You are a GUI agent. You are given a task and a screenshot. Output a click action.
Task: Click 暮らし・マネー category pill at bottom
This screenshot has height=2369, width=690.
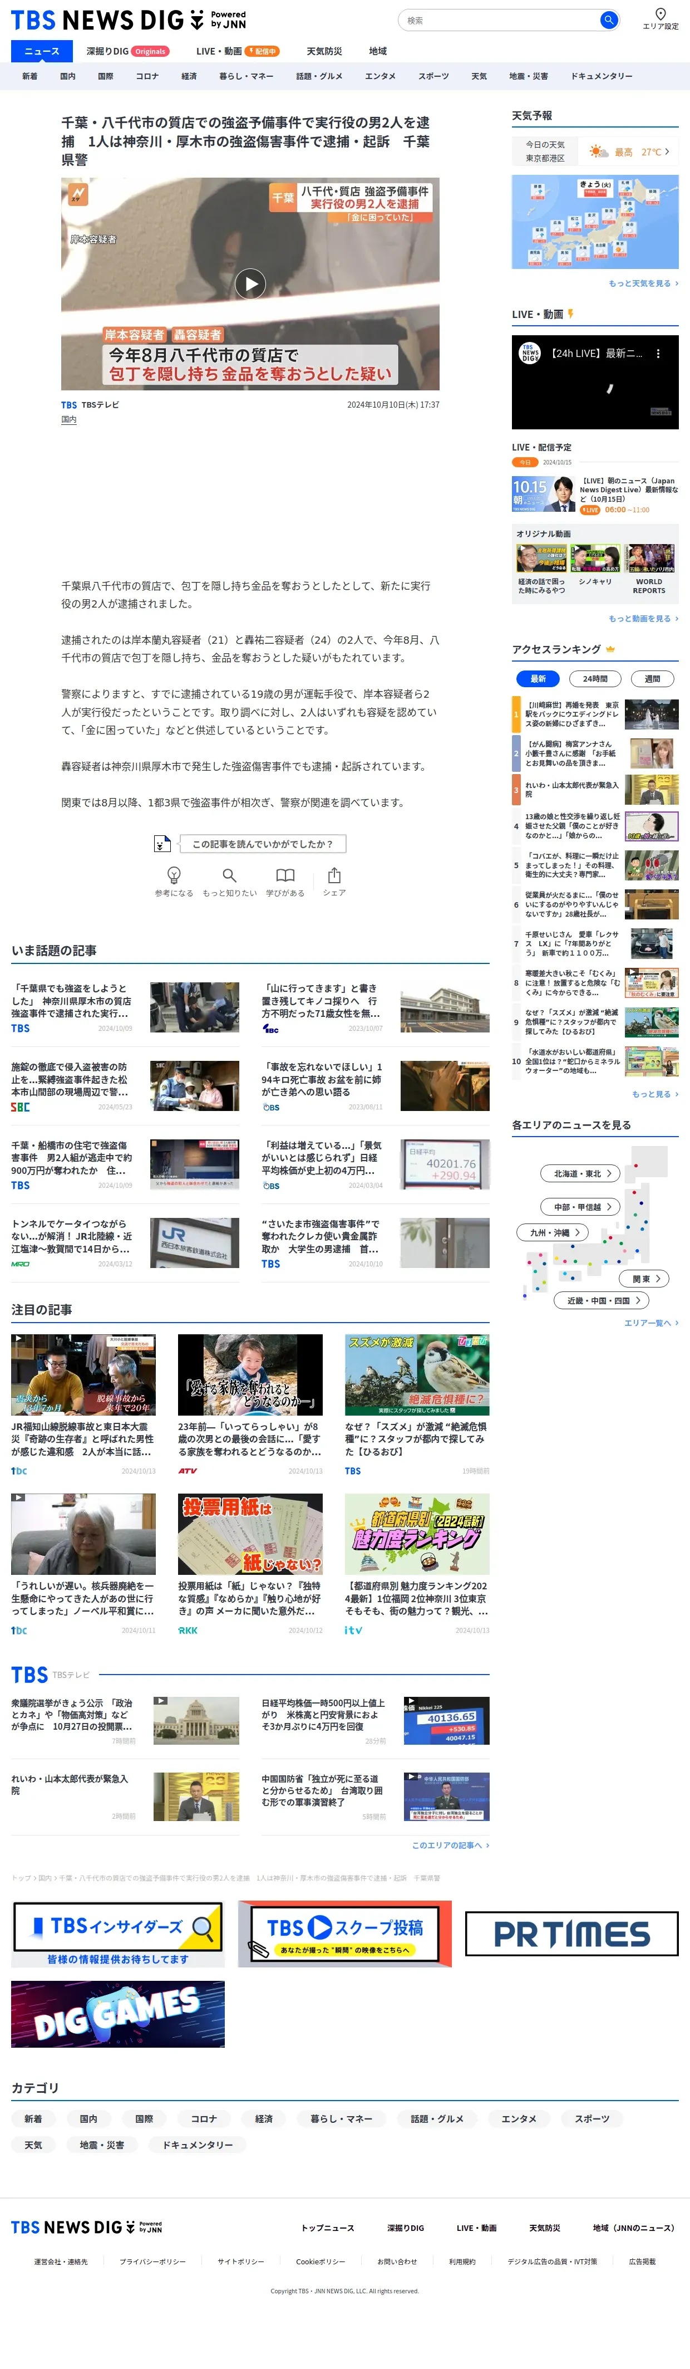coord(341,2119)
